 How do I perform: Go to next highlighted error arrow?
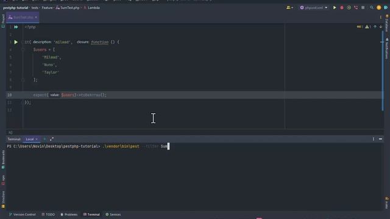(x=381, y=27)
